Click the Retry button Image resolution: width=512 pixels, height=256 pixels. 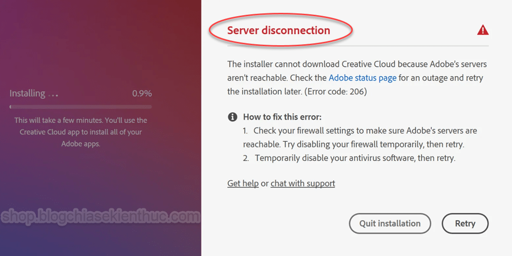pos(465,223)
